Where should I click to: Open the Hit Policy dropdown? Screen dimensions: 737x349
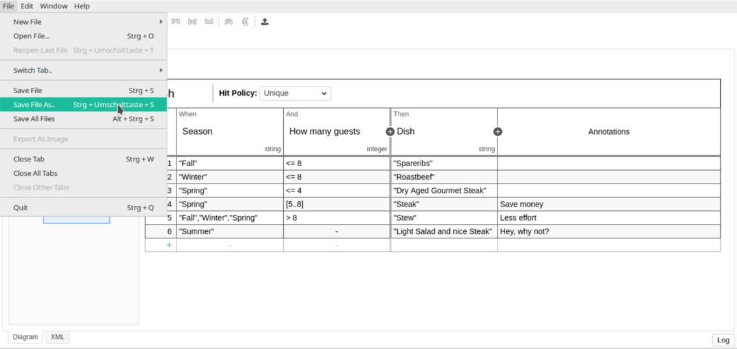tap(295, 93)
